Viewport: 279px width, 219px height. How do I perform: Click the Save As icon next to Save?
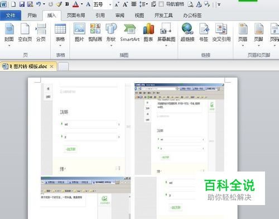tap(30, 4)
